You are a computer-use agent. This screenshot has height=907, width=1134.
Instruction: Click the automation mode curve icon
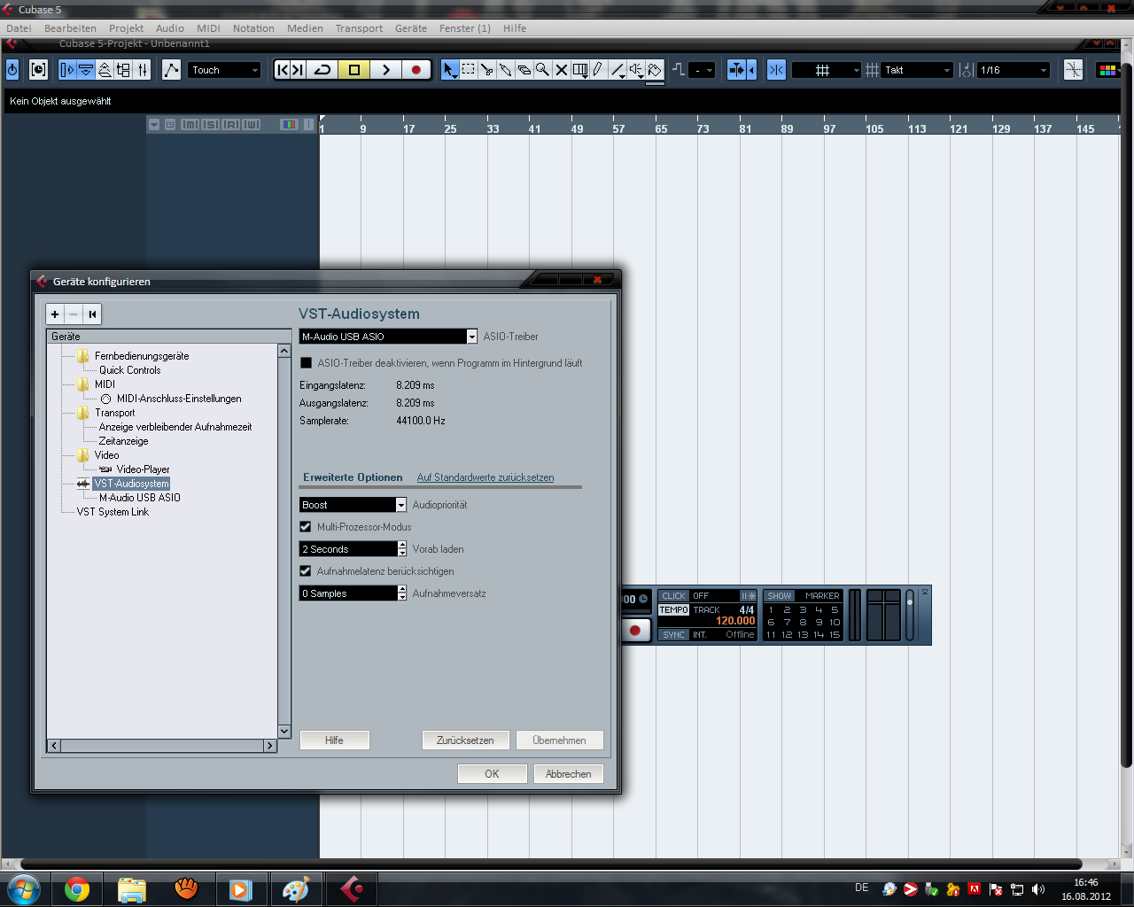click(171, 69)
